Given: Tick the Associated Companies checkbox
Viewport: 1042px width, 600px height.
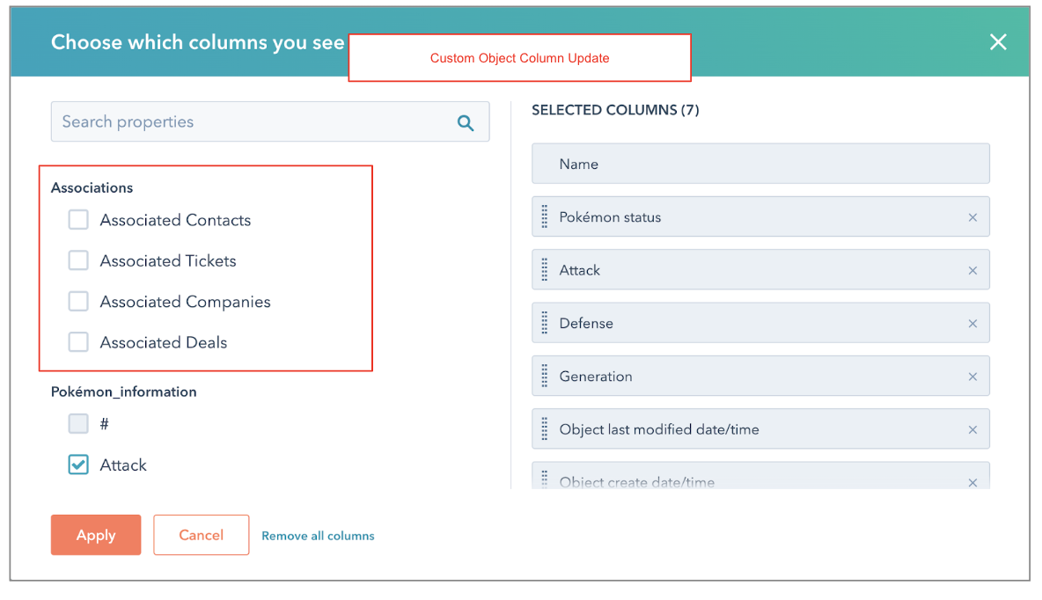Looking at the screenshot, I should [x=78, y=302].
